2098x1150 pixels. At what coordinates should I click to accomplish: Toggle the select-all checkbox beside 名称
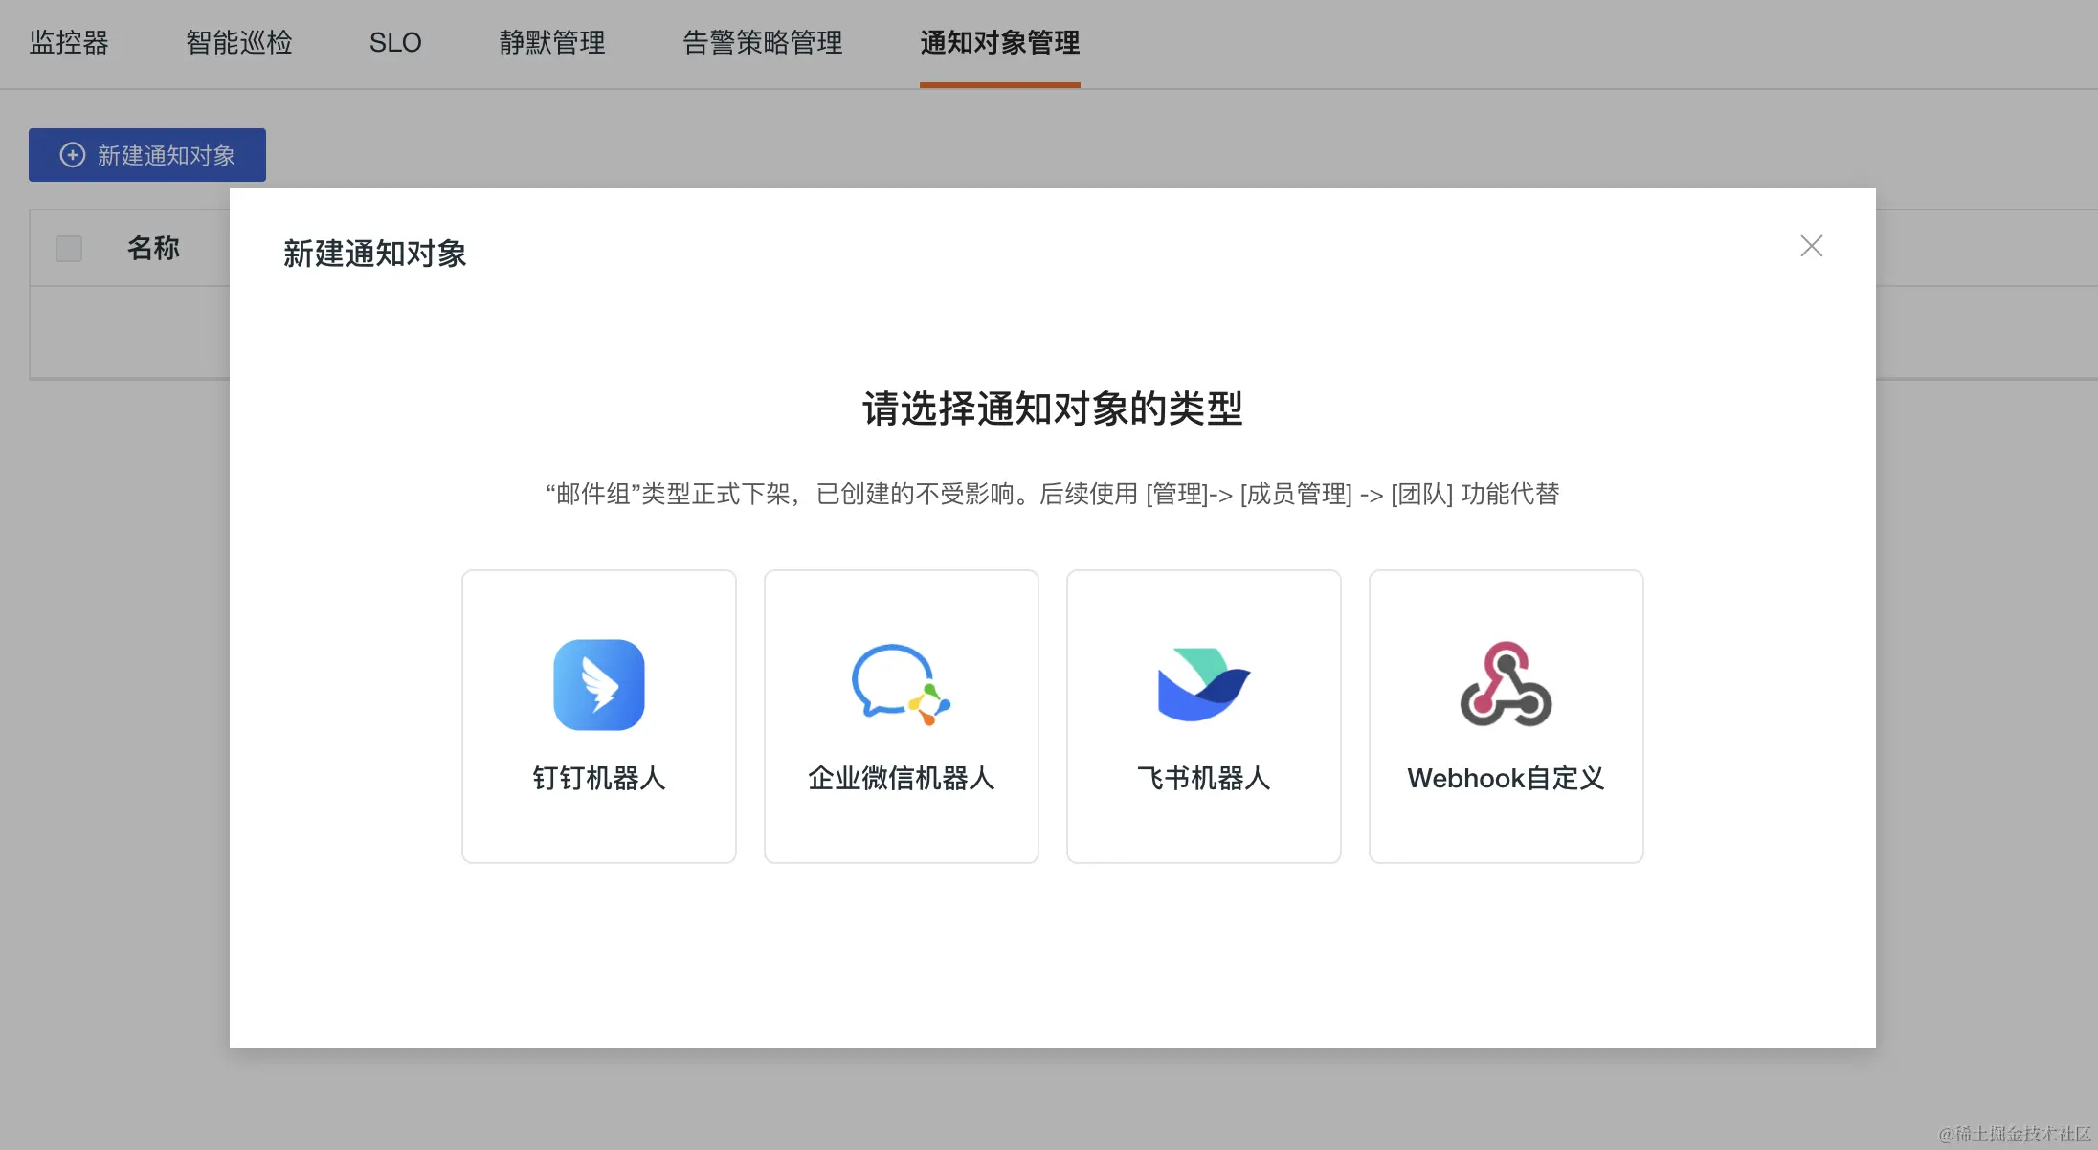tap(69, 249)
